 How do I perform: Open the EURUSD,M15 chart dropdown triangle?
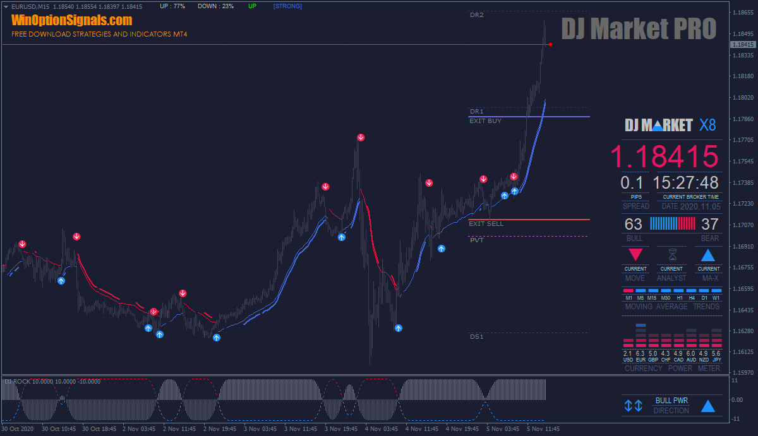tap(6, 6)
